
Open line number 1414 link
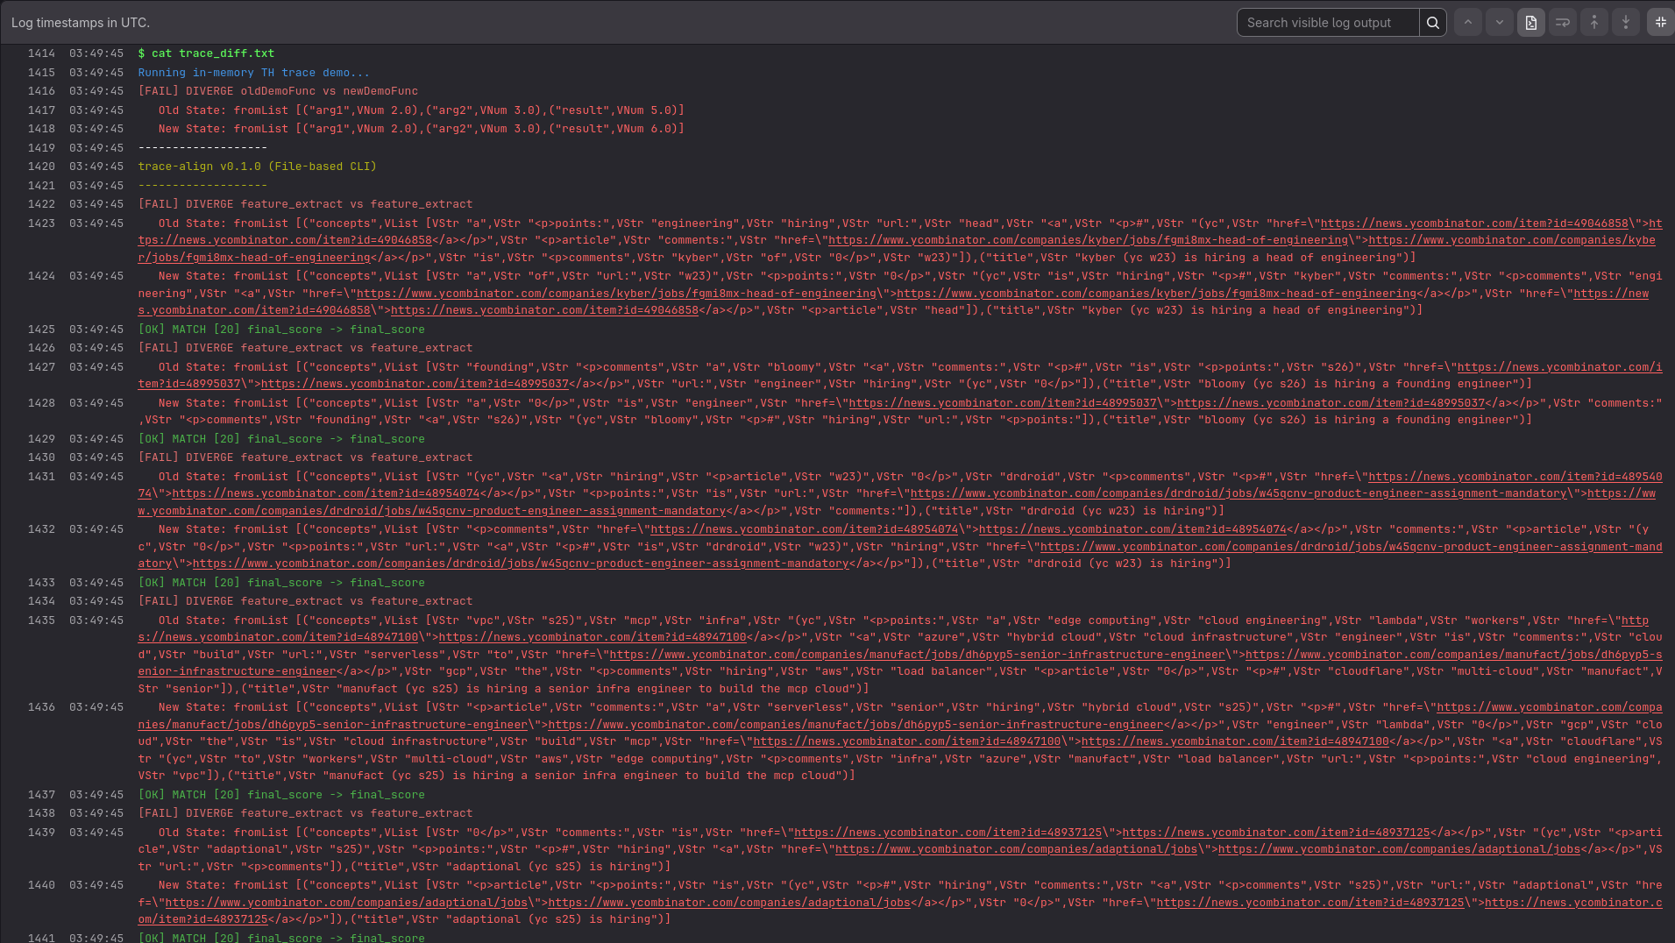click(x=41, y=53)
